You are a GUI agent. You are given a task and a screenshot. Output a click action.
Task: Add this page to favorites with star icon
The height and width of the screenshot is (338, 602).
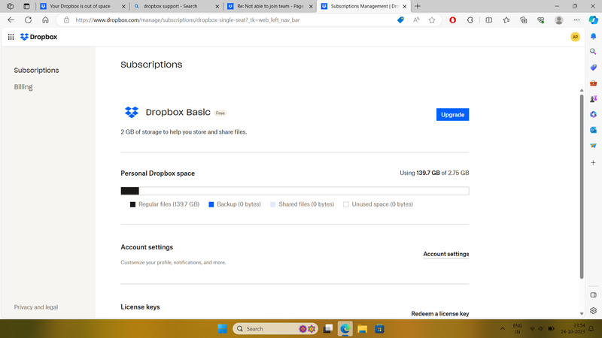coord(432,20)
